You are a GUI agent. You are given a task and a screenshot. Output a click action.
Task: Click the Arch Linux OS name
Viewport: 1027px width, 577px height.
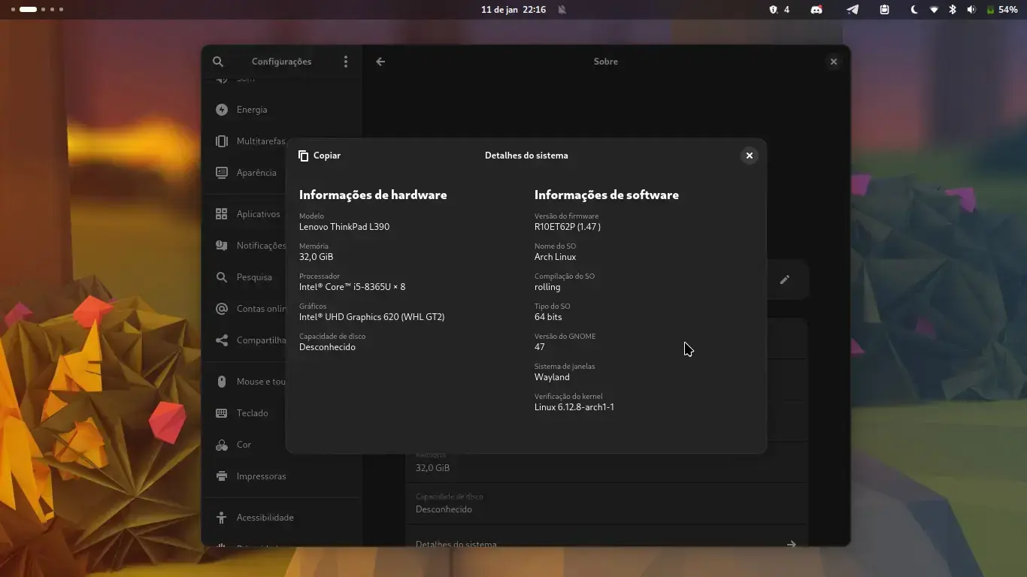click(555, 257)
